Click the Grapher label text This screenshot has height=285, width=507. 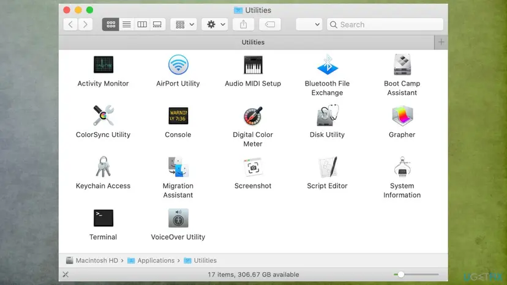(x=402, y=135)
